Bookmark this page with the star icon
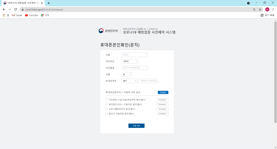Viewport: 277px width, 149px height. point(260,10)
